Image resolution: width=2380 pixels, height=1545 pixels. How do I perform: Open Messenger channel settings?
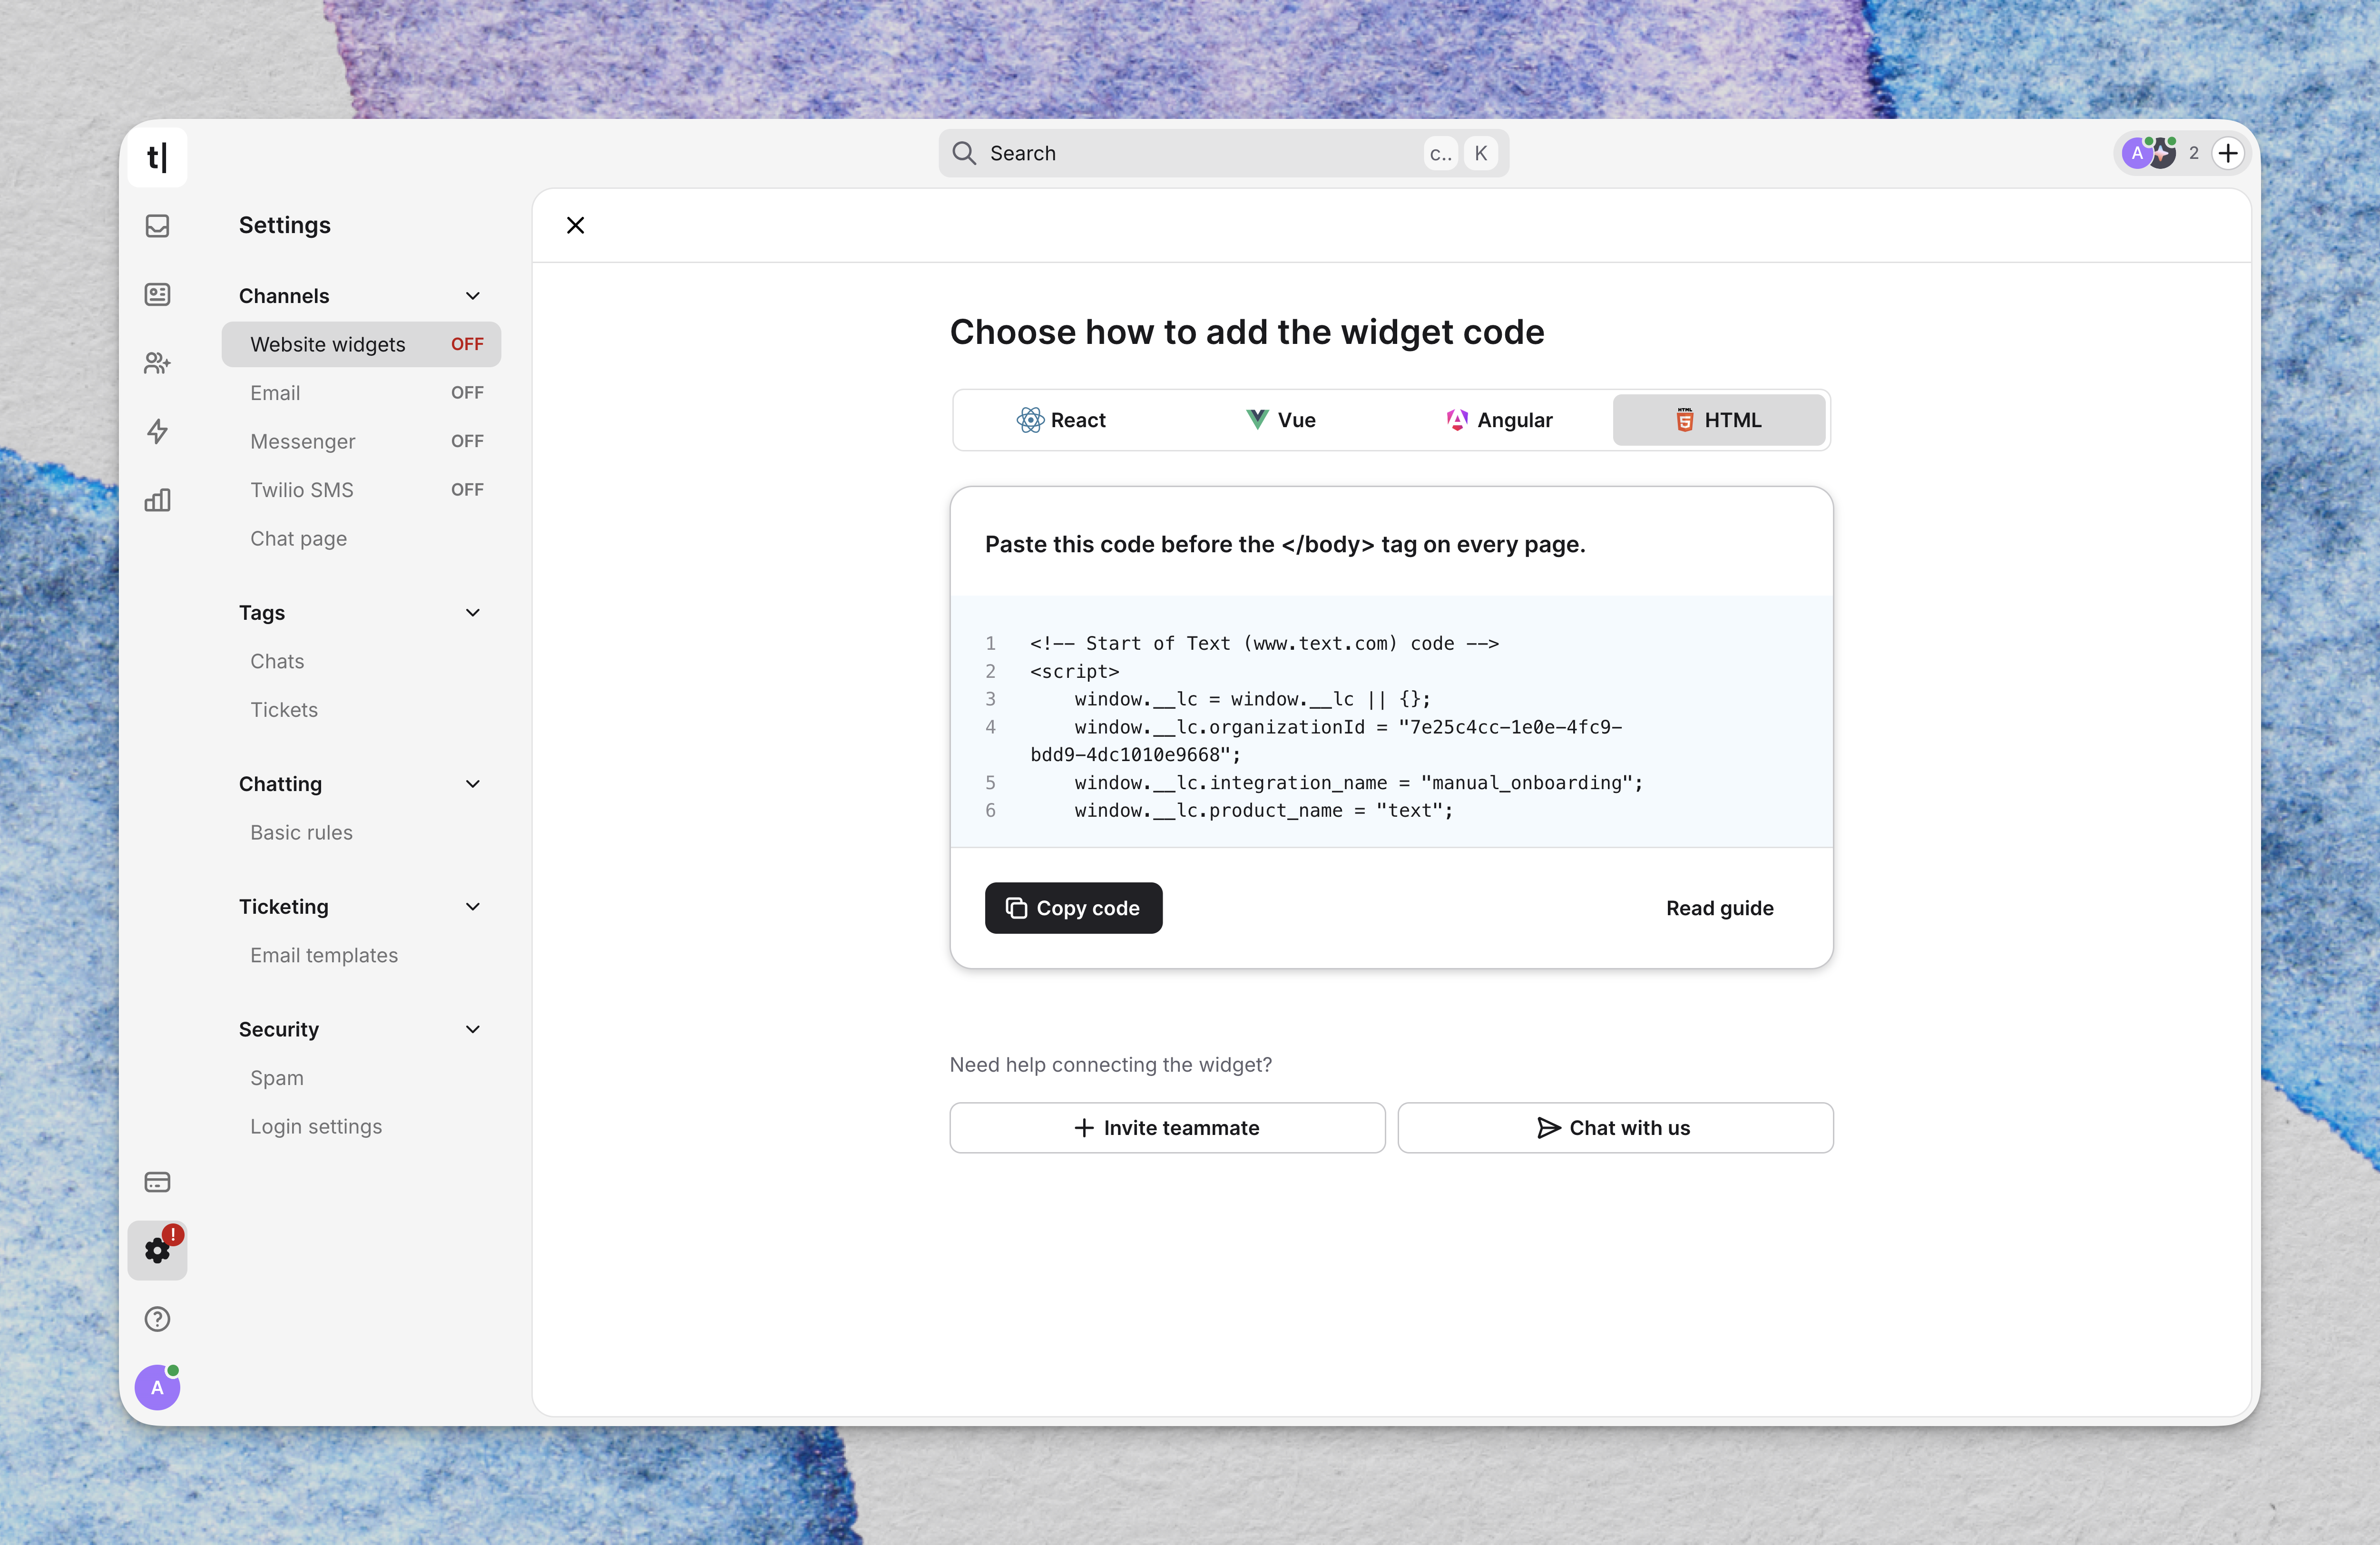pyautogui.click(x=361, y=441)
